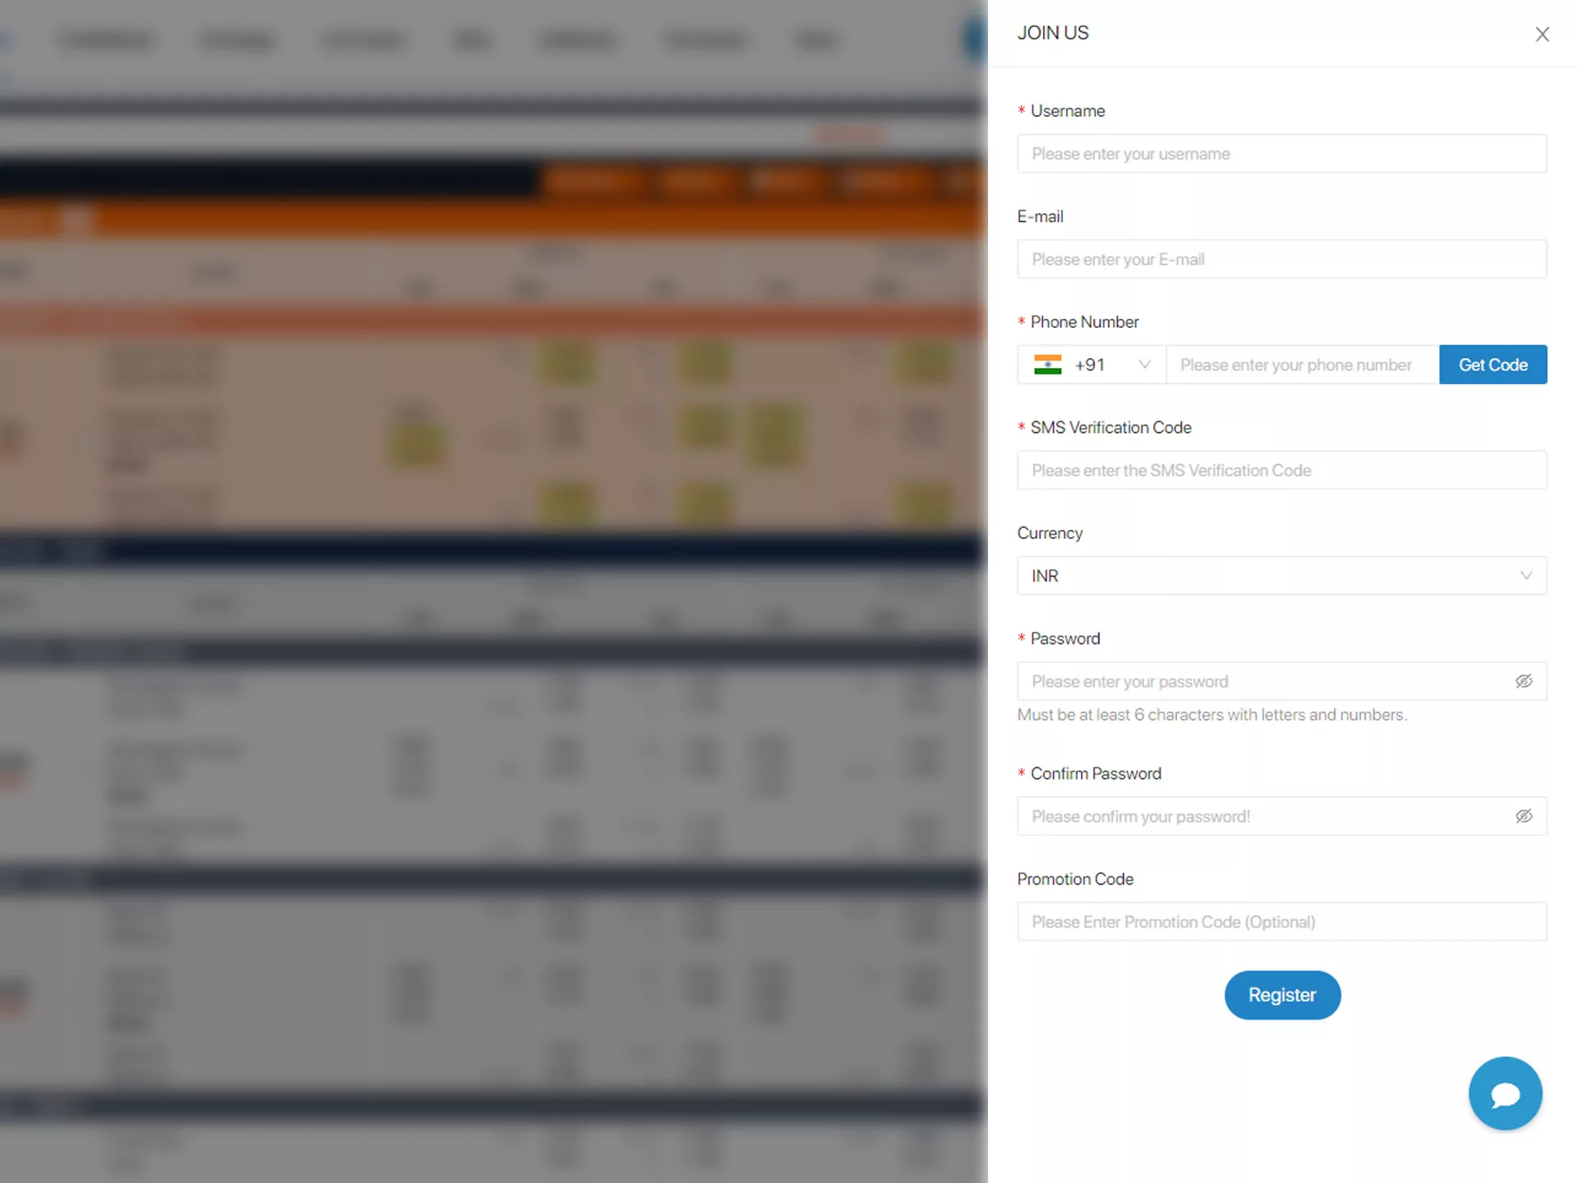Click the phone country code dropdown arrow
Screen dimensions: 1577x1183
pyautogui.click(x=1143, y=364)
